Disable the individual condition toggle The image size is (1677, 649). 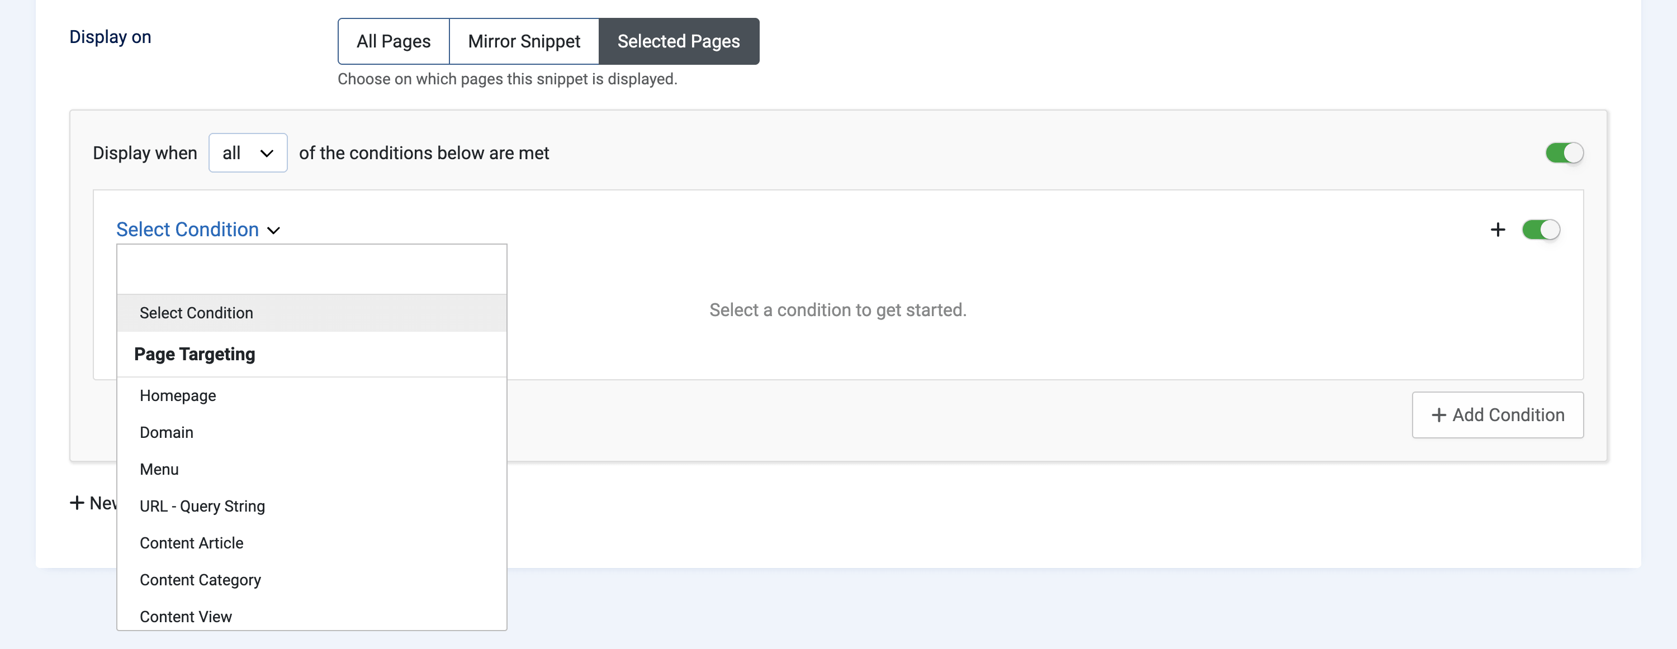pyautogui.click(x=1540, y=230)
